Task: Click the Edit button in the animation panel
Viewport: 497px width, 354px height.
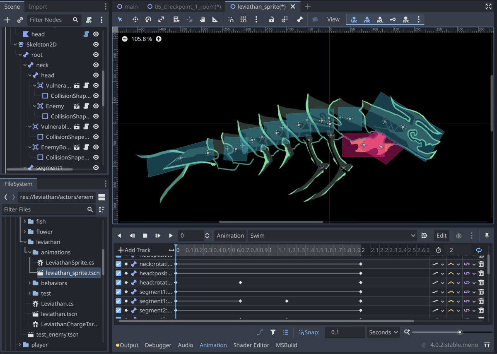Action: point(442,236)
